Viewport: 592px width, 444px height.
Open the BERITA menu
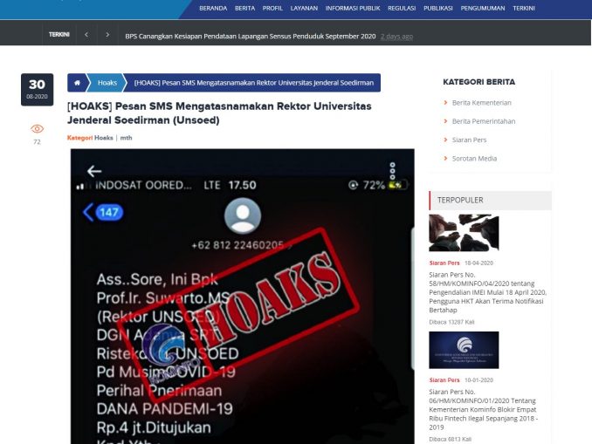[x=245, y=9]
